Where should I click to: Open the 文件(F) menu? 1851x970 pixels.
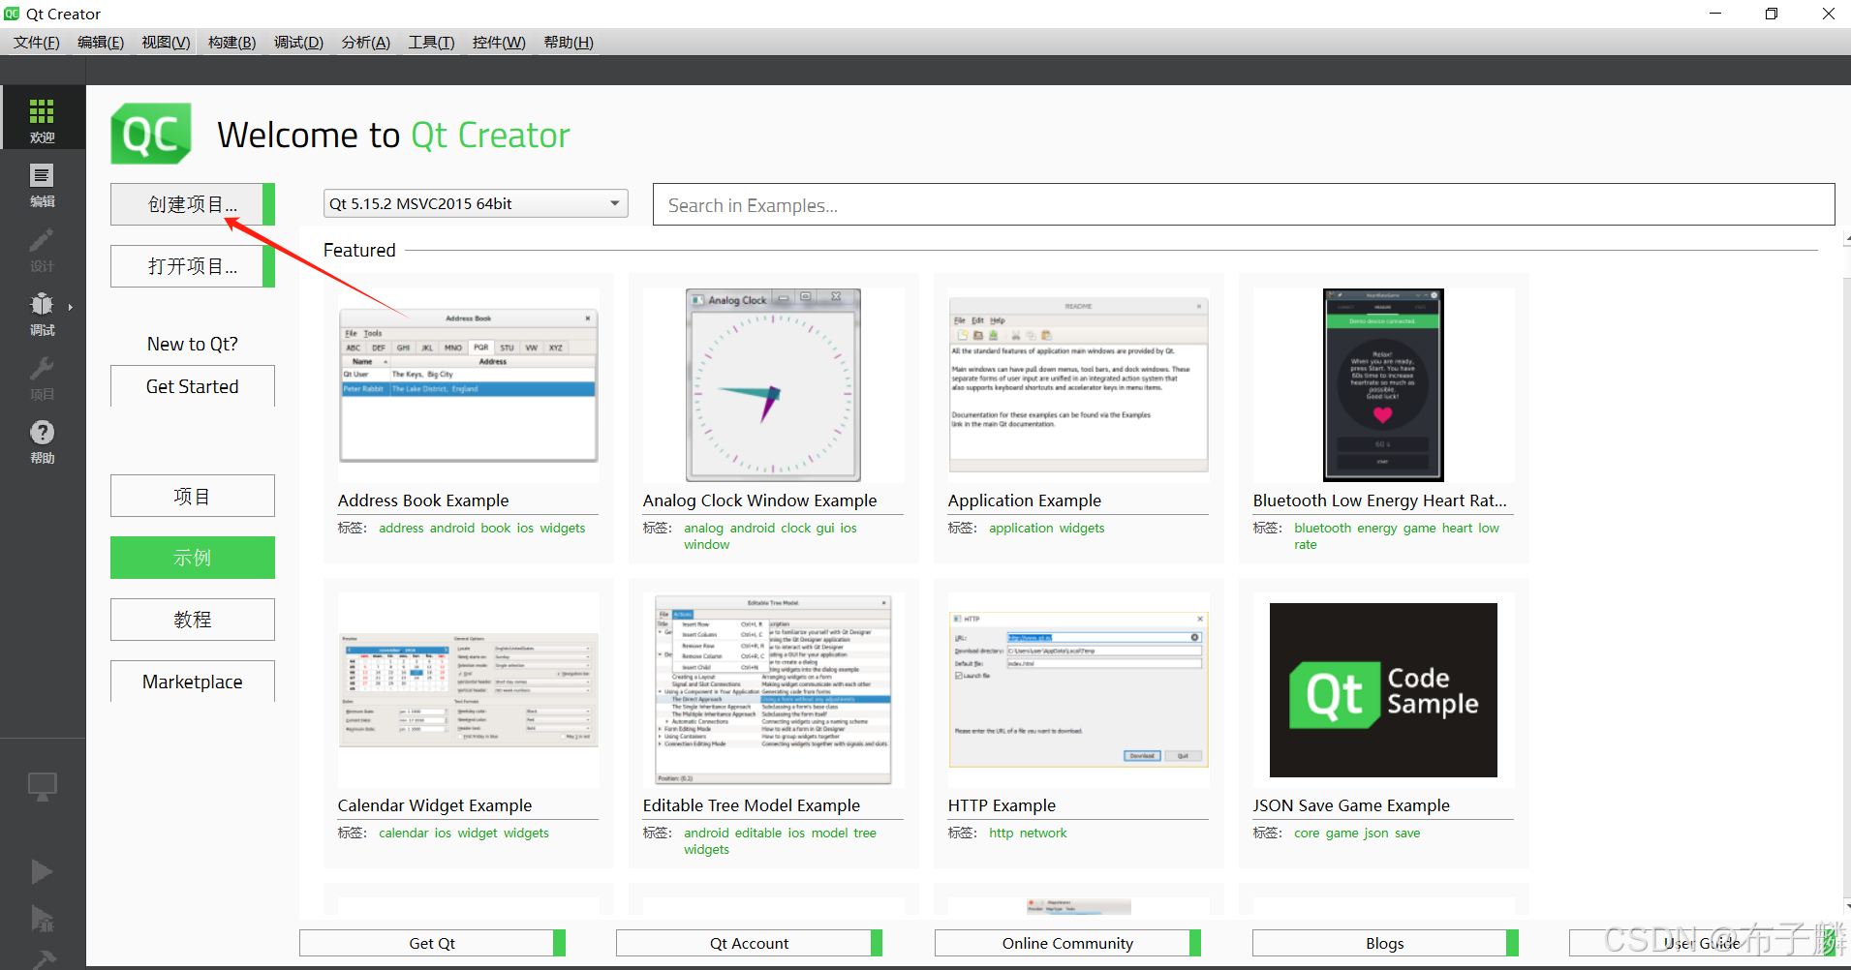click(x=37, y=42)
